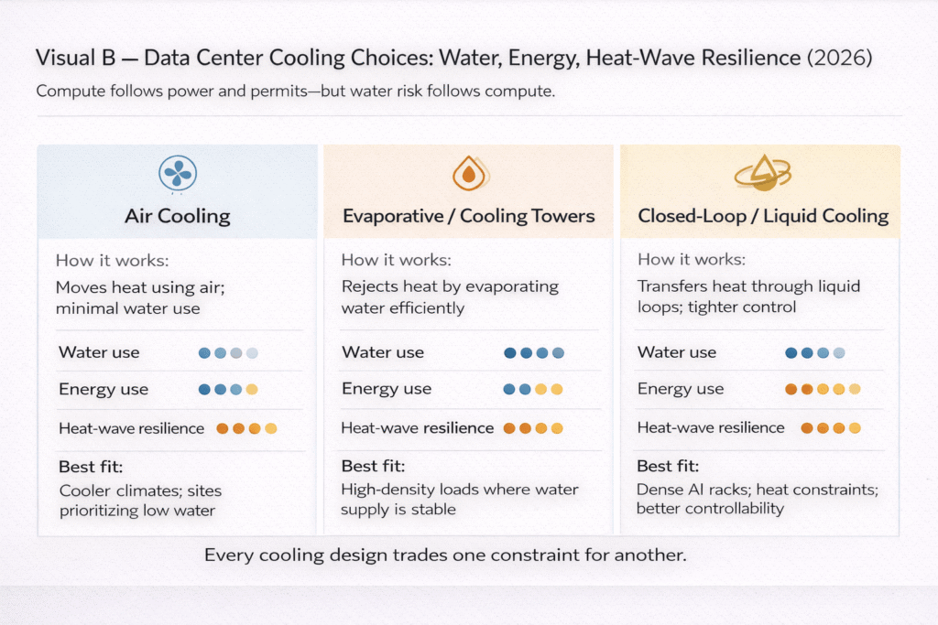Click "Best fit" label in the Evaporative column
The image size is (938, 625).
[x=372, y=466]
